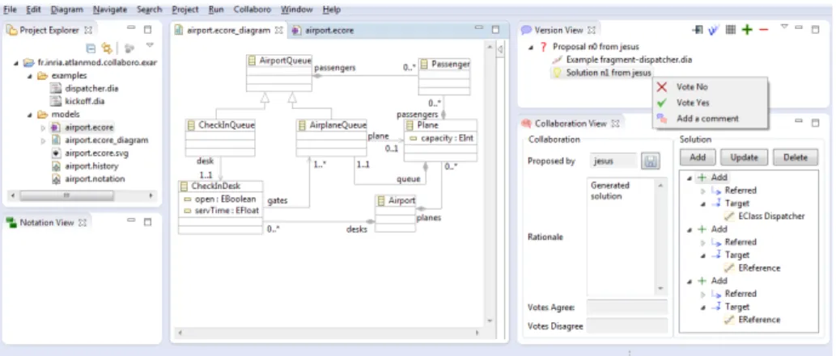
Task: Click the login icon in Version View toolbar
Action: pos(698,31)
